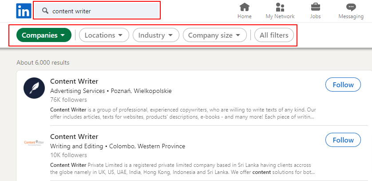The height and width of the screenshot is (181, 372).
Task: Open the Locations filter dropdown
Action: tap(104, 35)
